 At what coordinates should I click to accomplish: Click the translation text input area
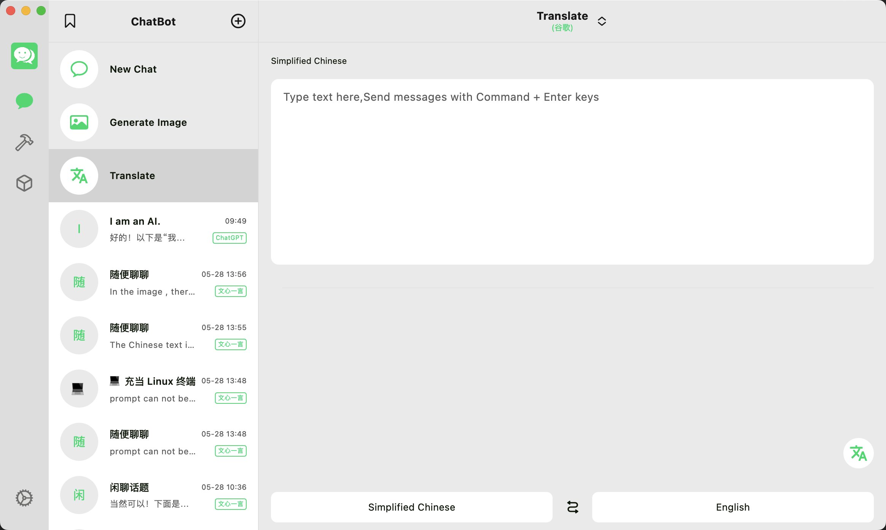(x=572, y=172)
